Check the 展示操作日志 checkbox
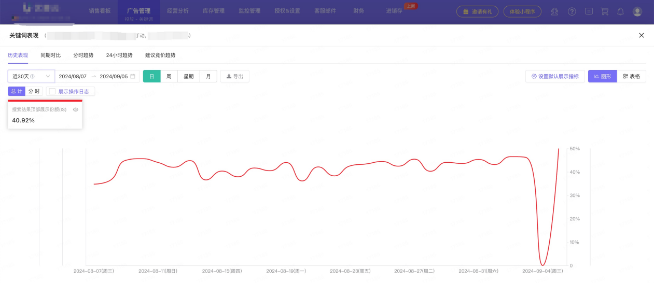The width and height of the screenshot is (654, 283). tap(52, 91)
